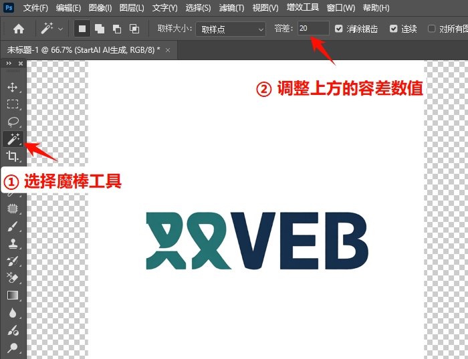Screen dimensions: 468x359
Task: Open the 文字(Y) menu
Action: point(164,7)
